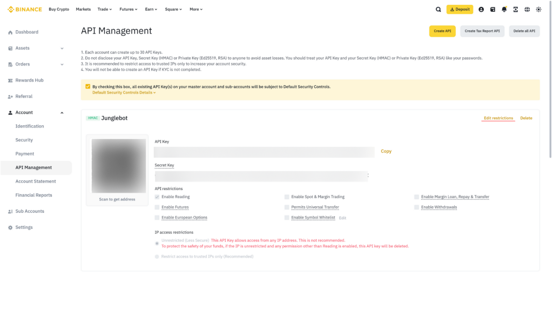The height and width of the screenshot is (311, 553).
Task: Click the Create API button
Action: 442,31
